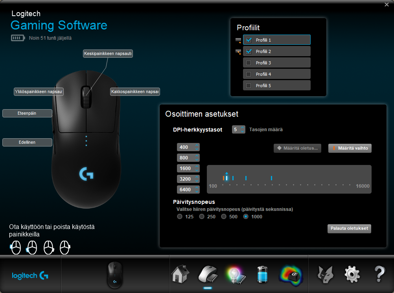Click the memory slot icon beside Profiili 1
The image size is (394, 293).
point(238,40)
